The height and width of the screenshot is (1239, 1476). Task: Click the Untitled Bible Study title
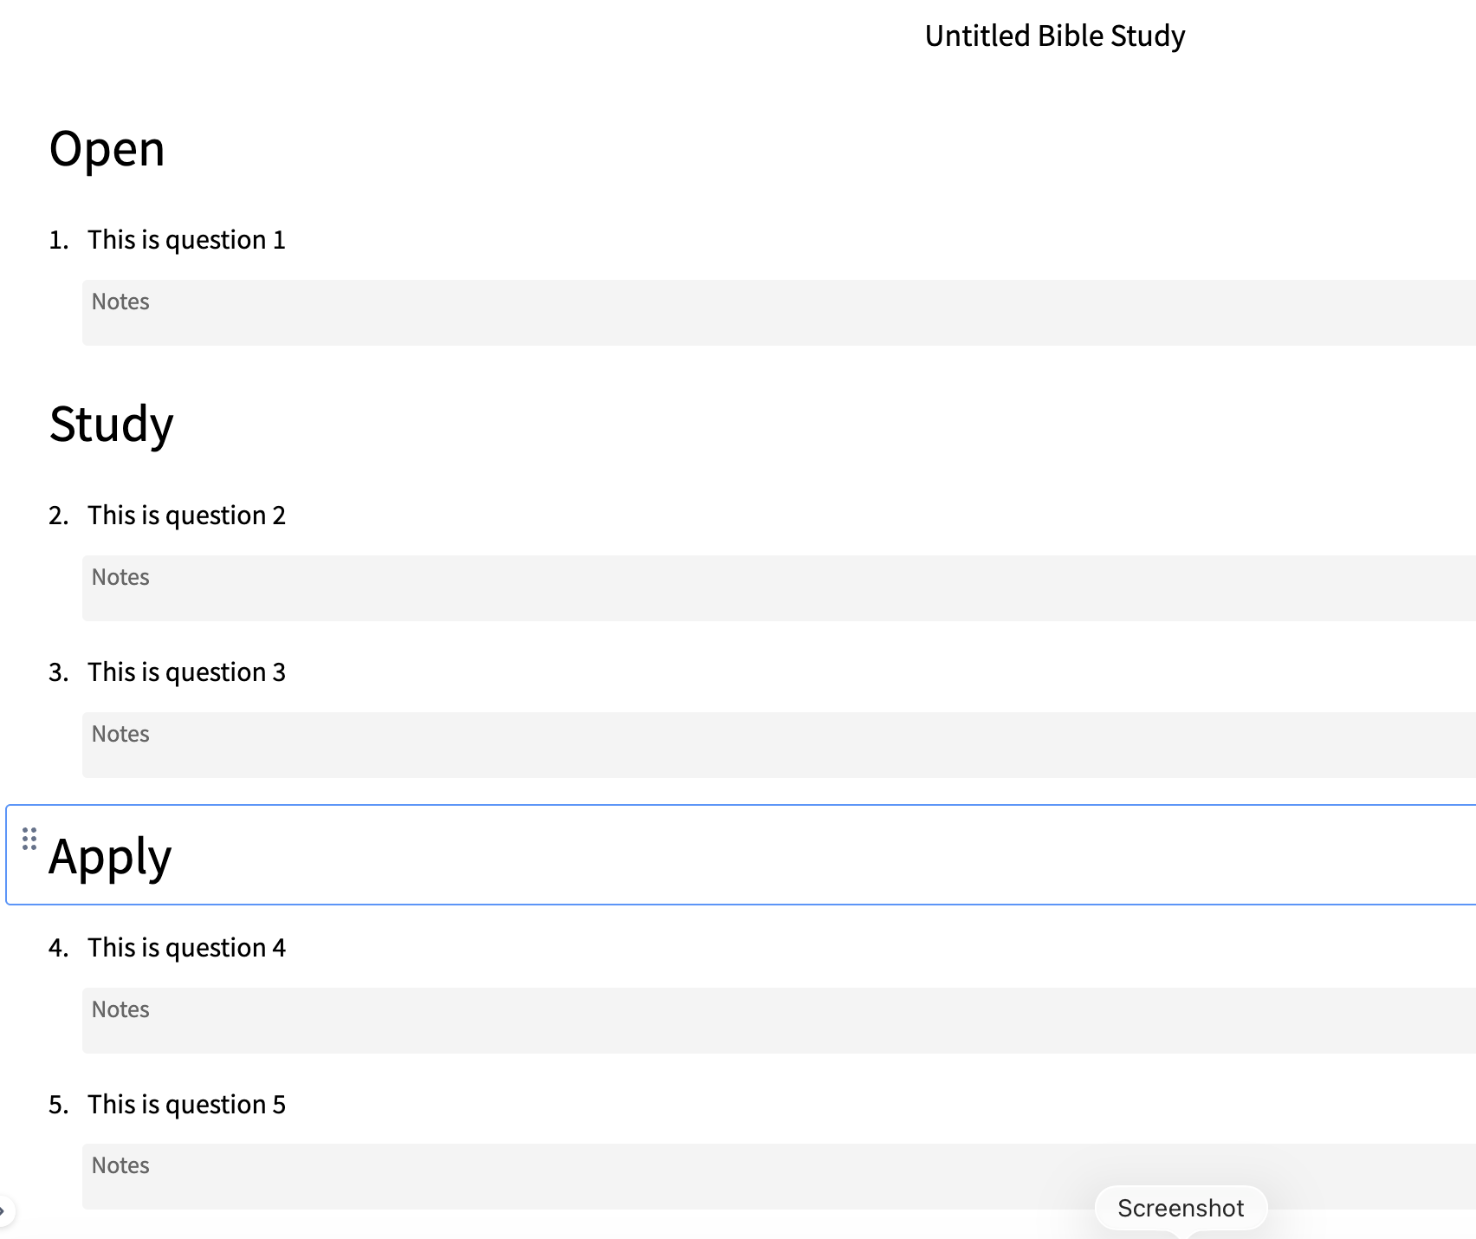1054,36
